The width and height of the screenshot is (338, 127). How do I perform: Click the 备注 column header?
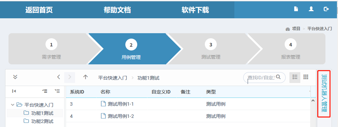coord(185,92)
